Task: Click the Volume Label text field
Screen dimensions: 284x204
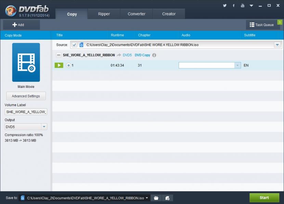Action: coord(26,112)
